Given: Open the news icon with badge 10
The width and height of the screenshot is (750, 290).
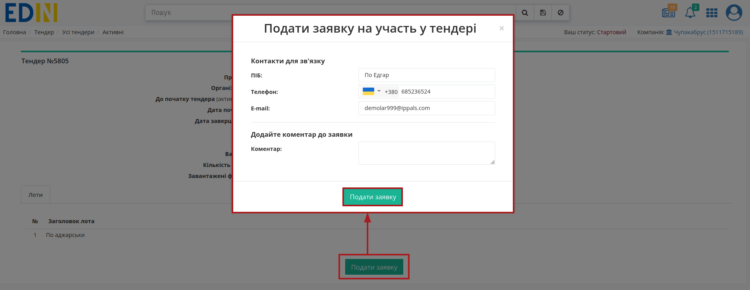Looking at the screenshot, I should click(669, 12).
